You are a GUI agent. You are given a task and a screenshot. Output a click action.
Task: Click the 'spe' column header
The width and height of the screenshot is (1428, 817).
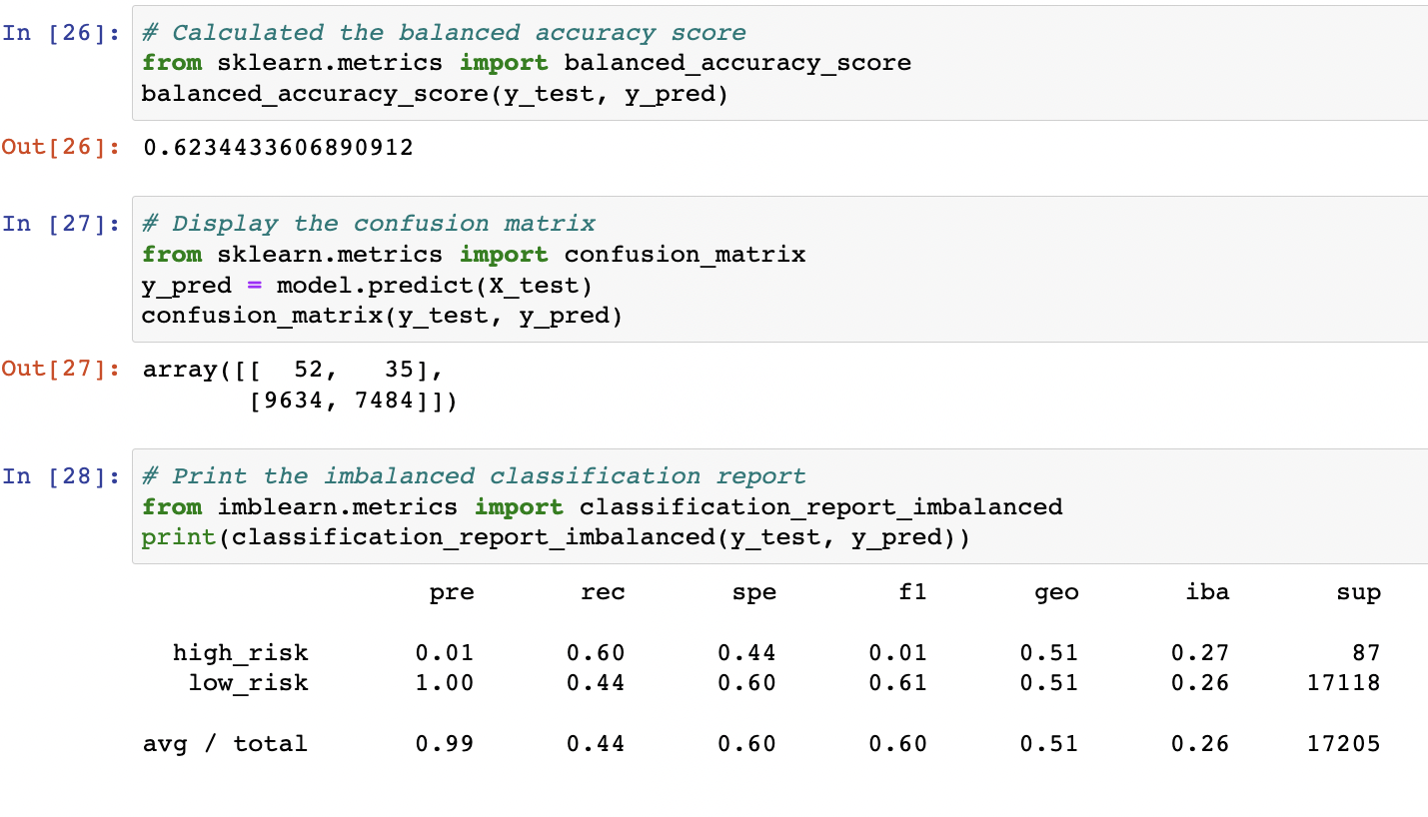753,593
